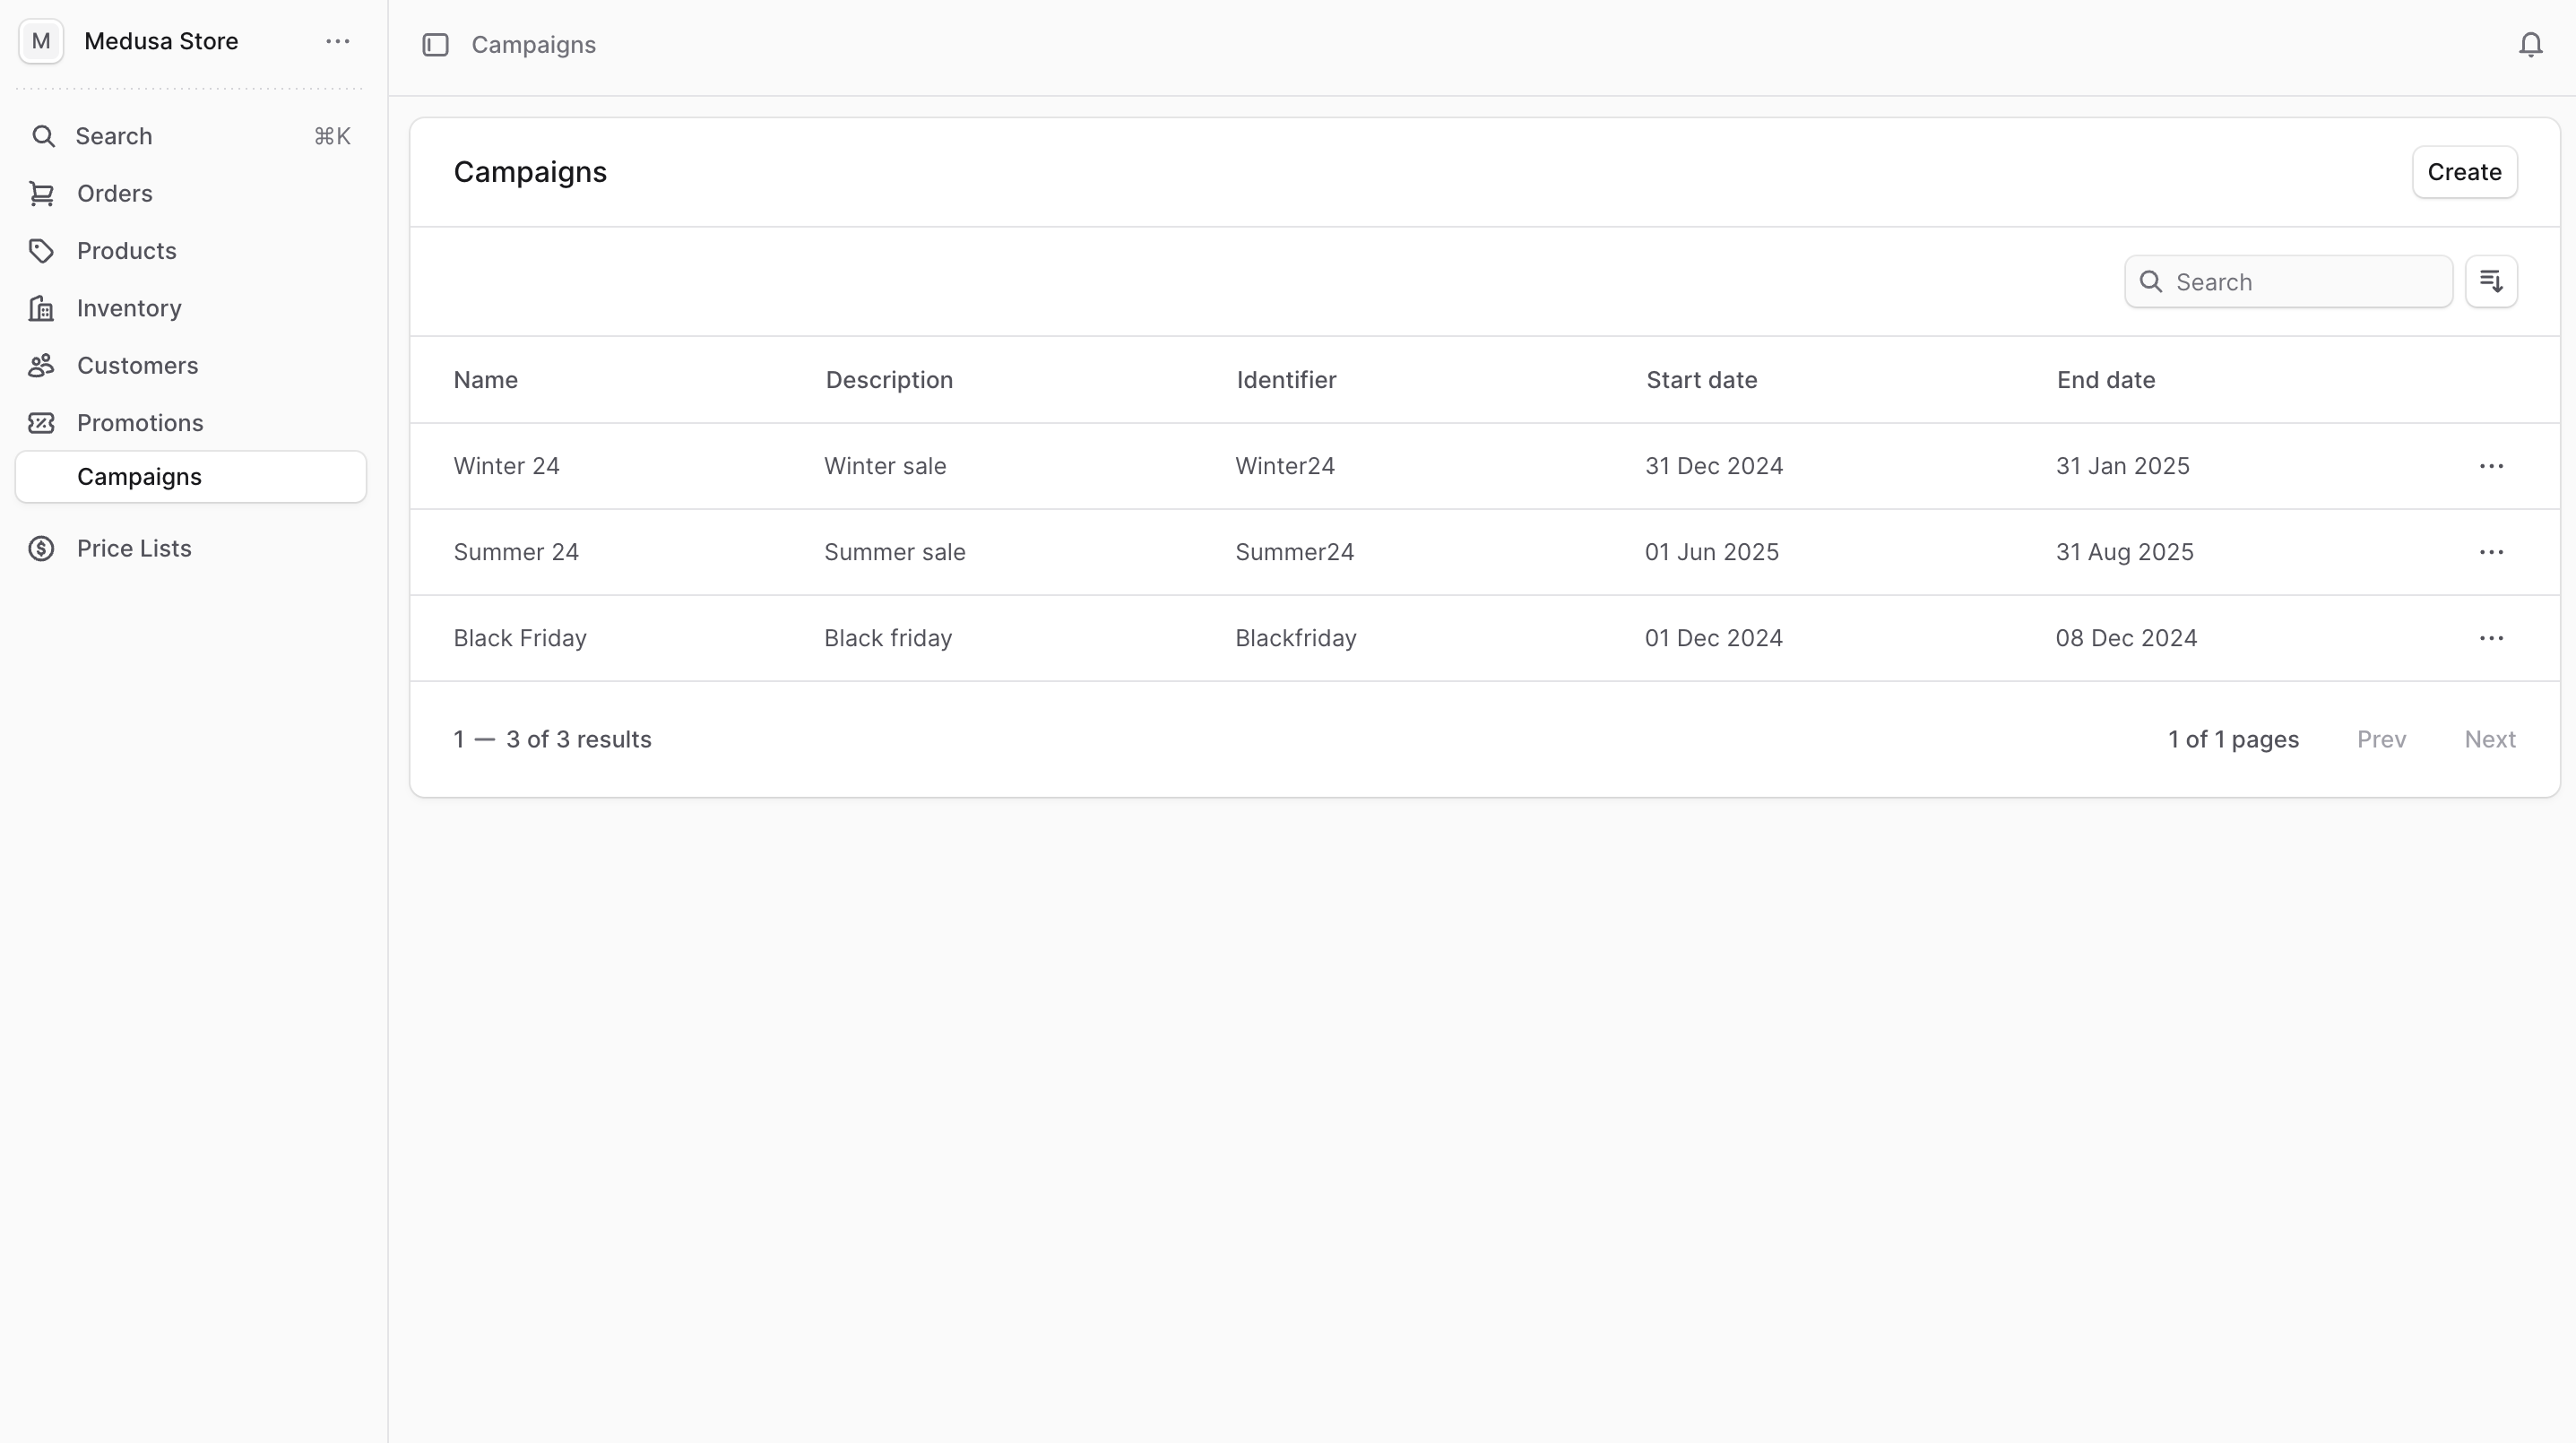Open the Medusa Store options menu
2576x1443 pixels.
(x=338, y=42)
